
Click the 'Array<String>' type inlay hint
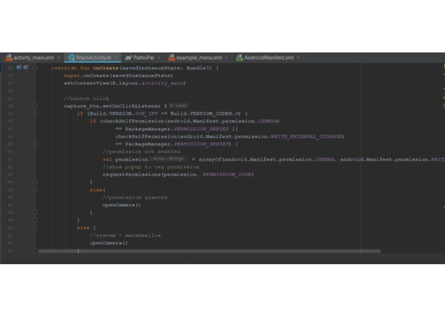click(x=168, y=159)
